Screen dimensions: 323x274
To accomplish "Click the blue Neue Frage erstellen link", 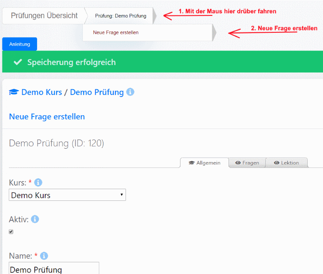I will pos(47,117).
